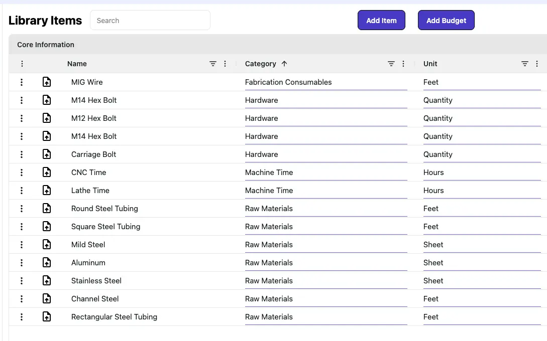The width and height of the screenshot is (547, 341).
Task: Click the Add Budget button
Action: point(446,21)
